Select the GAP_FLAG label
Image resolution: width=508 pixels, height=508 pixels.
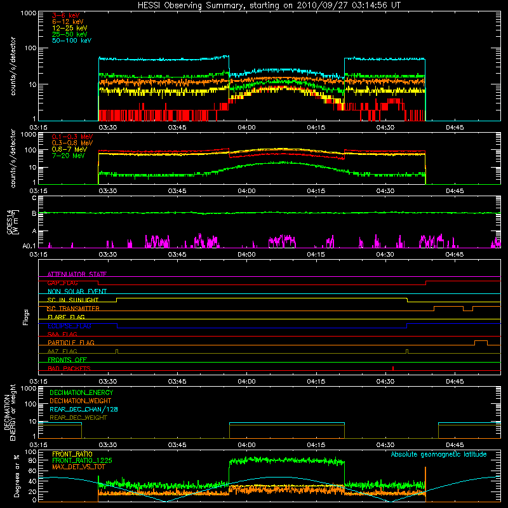click(x=62, y=283)
